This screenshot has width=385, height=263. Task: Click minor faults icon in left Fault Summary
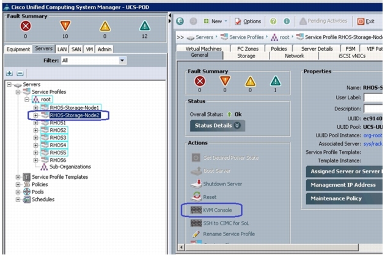coord(105,26)
